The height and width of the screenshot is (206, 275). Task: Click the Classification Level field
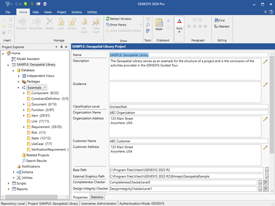point(189,107)
